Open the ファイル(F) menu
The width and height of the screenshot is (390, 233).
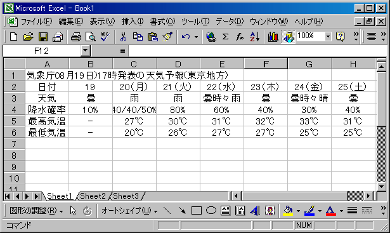[37, 22]
